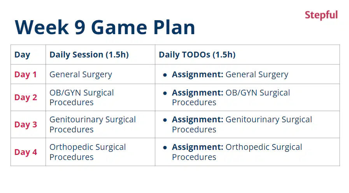
Task: Click the Stepful logo
Action: pos(321,15)
